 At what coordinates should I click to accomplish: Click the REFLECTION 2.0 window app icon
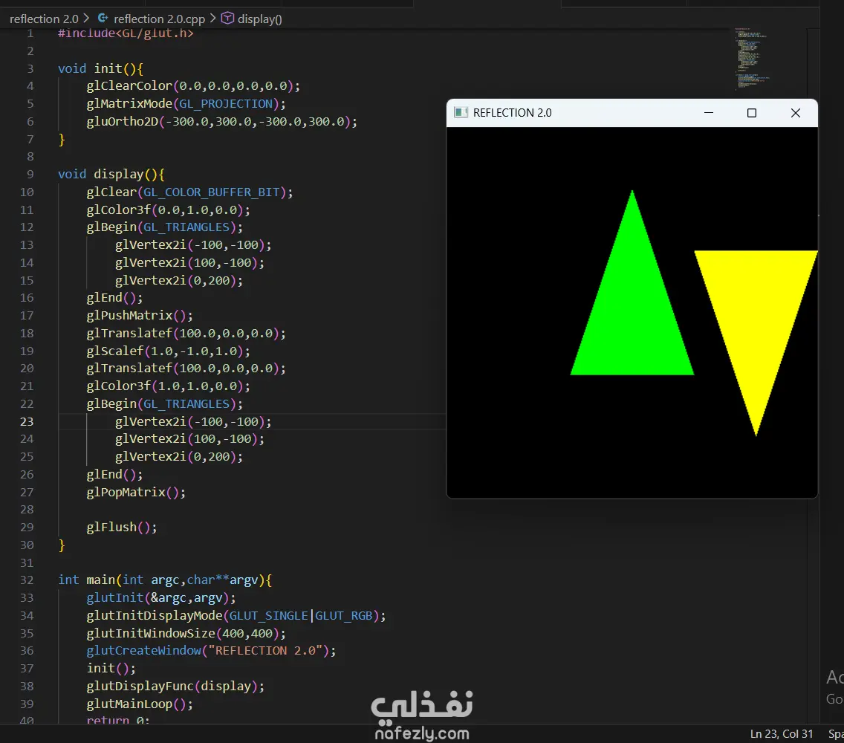(x=461, y=112)
